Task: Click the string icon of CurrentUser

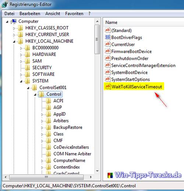Action: pyautogui.click(x=107, y=44)
